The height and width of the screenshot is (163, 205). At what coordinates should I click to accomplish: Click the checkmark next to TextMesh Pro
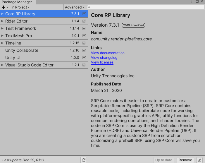tap(84, 36)
